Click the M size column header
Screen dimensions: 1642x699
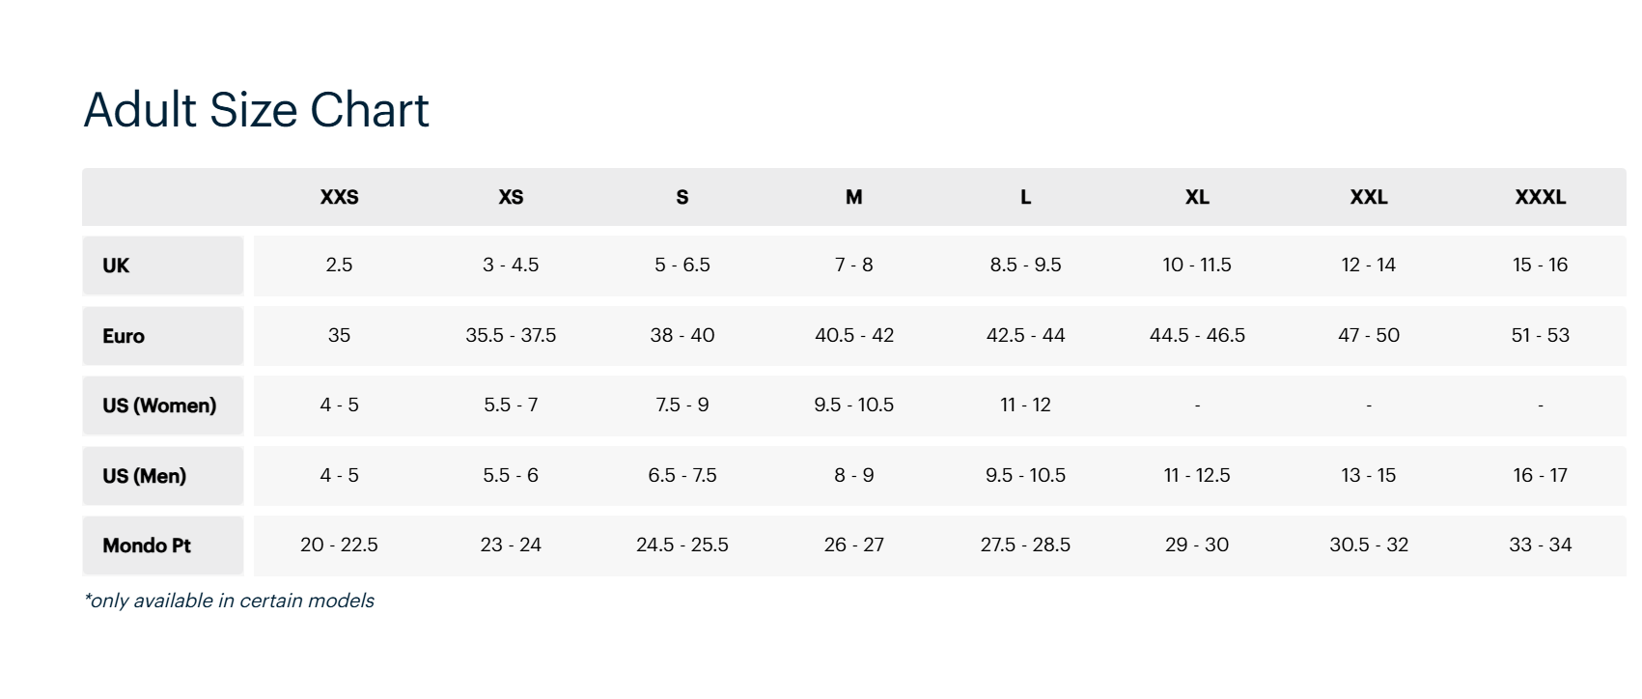pyautogui.click(x=853, y=197)
